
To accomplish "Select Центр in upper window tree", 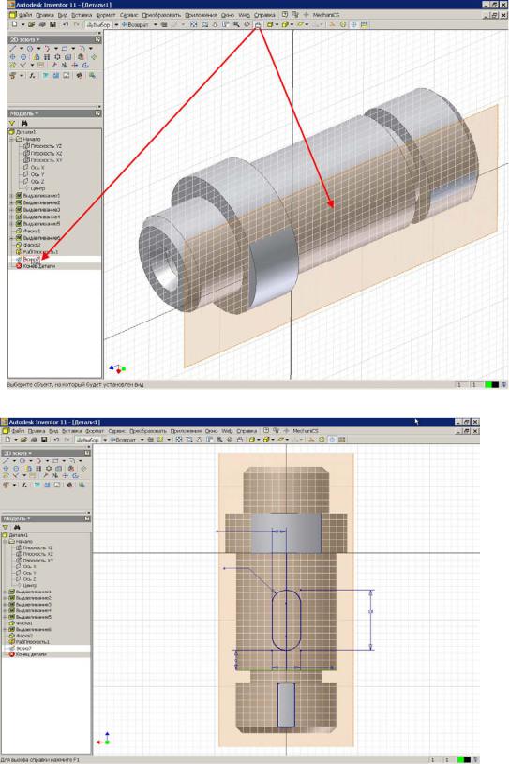I will point(34,188).
